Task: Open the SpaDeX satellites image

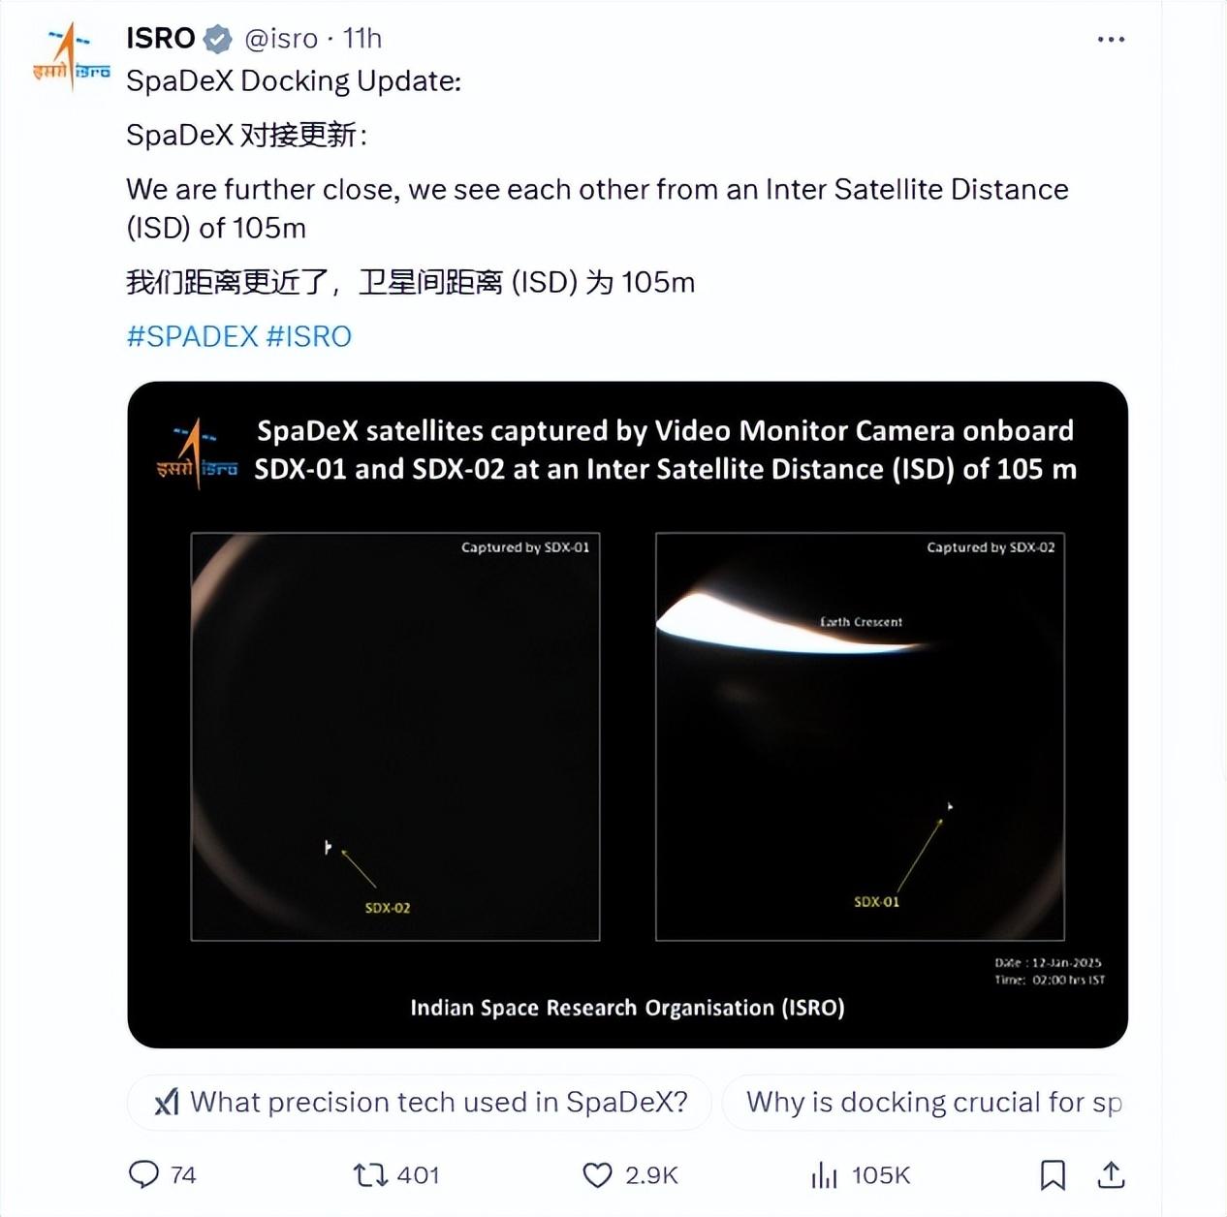Action: [x=627, y=714]
